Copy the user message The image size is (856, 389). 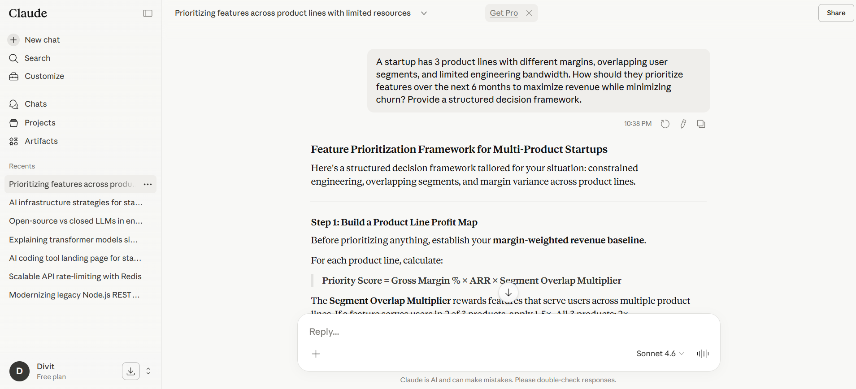click(x=701, y=124)
